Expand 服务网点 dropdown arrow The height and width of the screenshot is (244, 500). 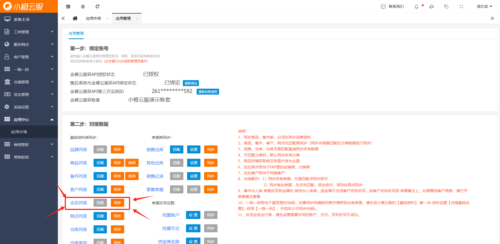pos(52,44)
